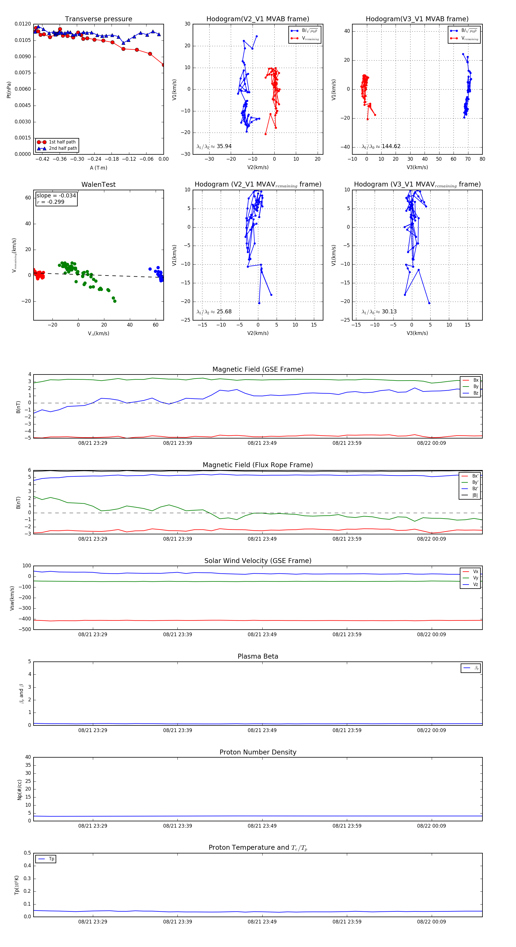Image resolution: width=516 pixels, height=947 pixels.
Task: Click the βp legend entry in Plasma Beta
Action: pyautogui.click(x=471, y=668)
